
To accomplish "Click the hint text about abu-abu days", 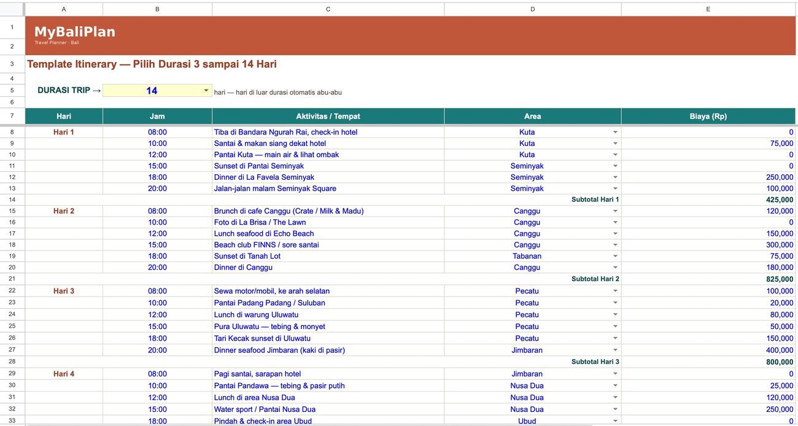I will [278, 93].
